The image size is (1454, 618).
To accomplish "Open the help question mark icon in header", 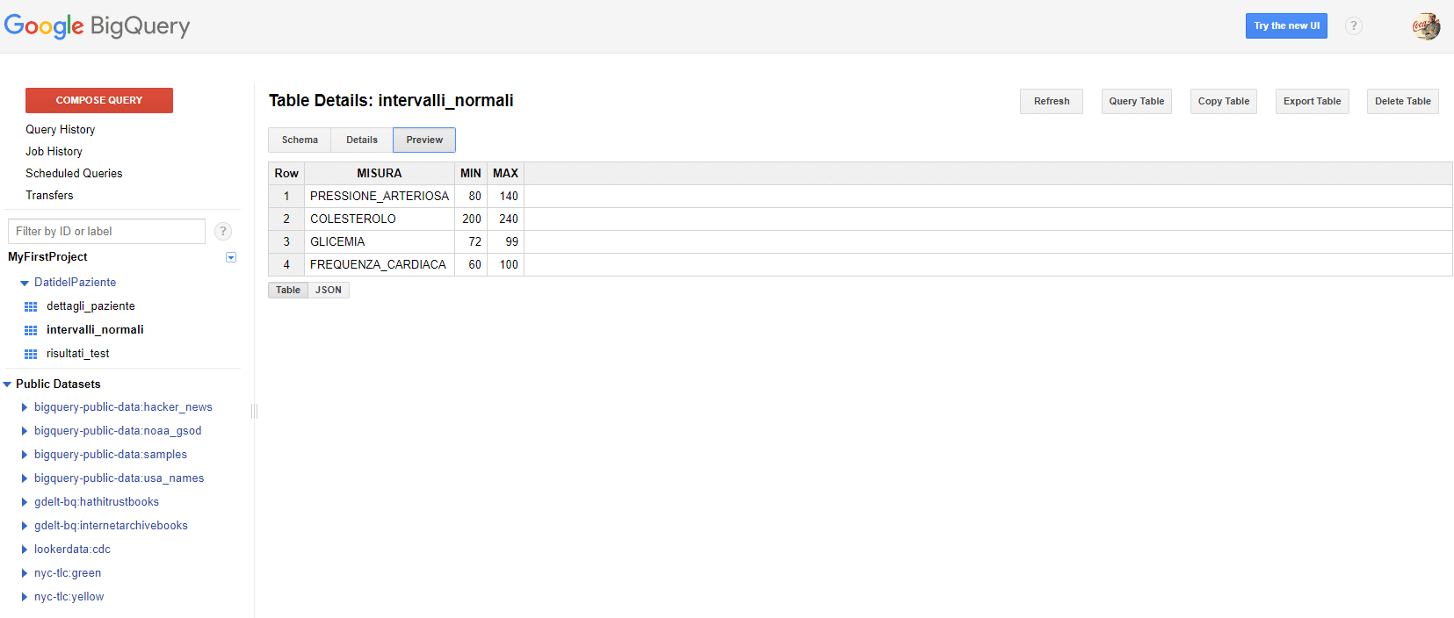I will point(1354,25).
